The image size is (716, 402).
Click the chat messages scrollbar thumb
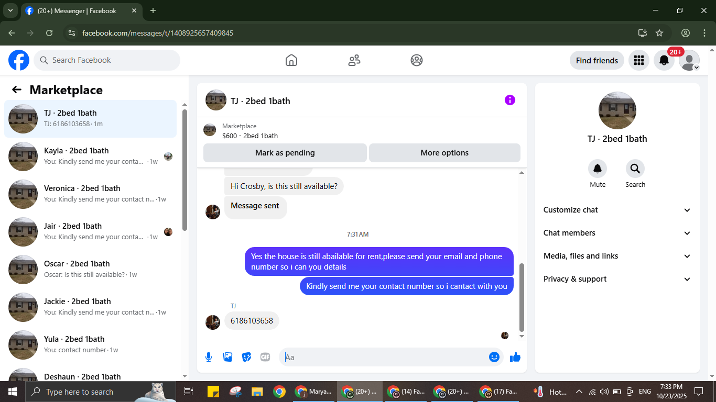tap(522, 297)
